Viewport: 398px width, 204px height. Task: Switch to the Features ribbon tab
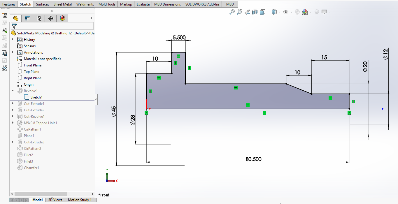(9, 4)
